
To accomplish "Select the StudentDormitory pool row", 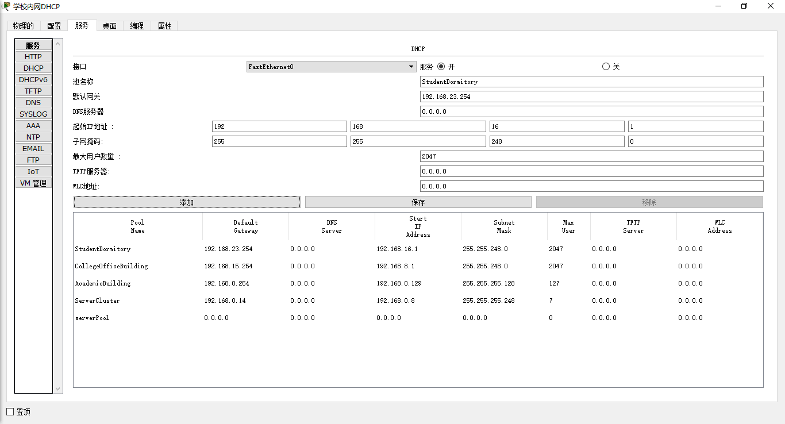I will [418, 249].
